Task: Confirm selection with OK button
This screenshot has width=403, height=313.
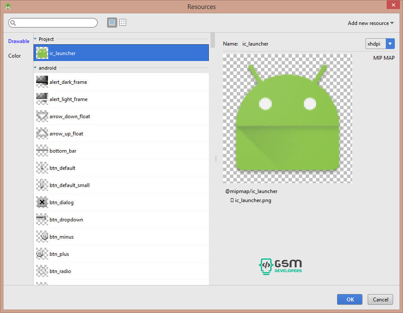Action: point(350,299)
